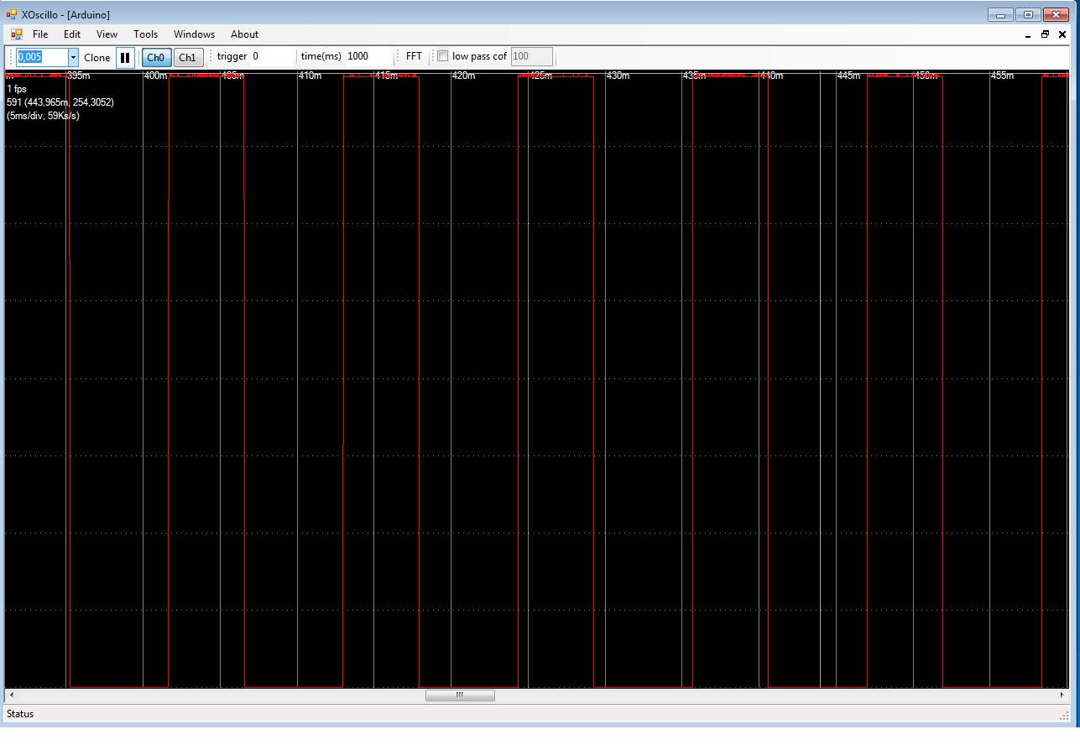Click the horizontal scrollbar thumb
This screenshot has height=755, width=1080.
click(x=460, y=695)
